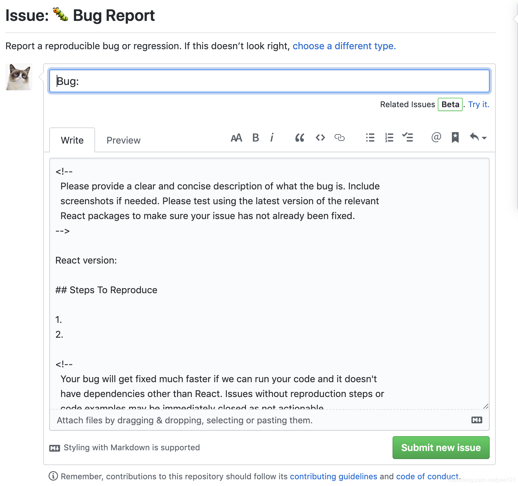Toggle bold formatting in editor toolbar
This screenshot has width=518, height=486.
tap(256, 138)
